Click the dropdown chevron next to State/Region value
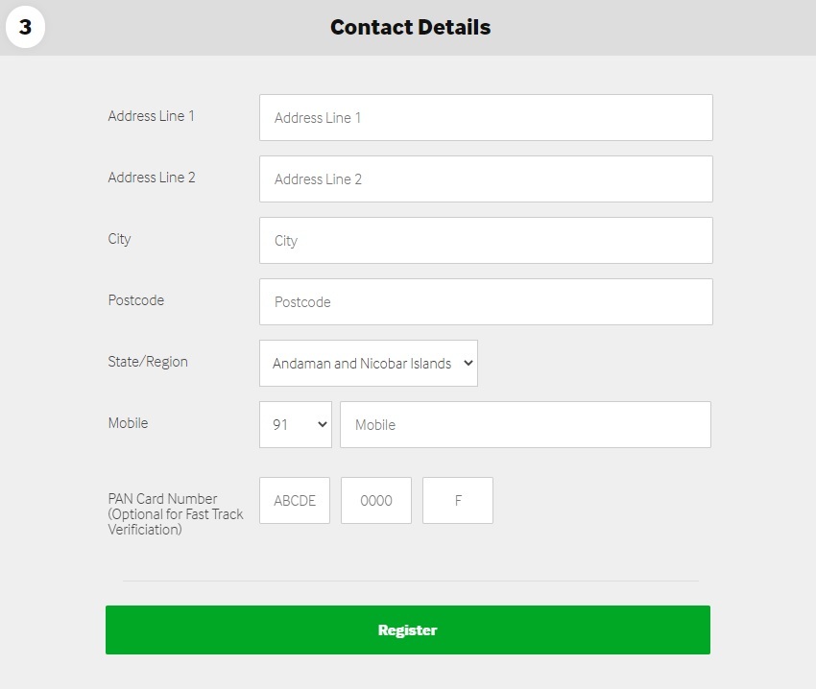 [467, 363]
